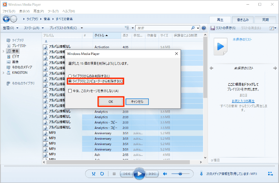
Task: Open the 再生(P) menu
Action: point(39,11)
